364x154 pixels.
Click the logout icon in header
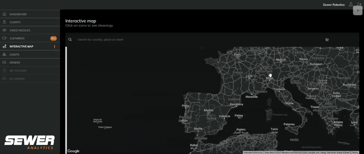(359, 5)
